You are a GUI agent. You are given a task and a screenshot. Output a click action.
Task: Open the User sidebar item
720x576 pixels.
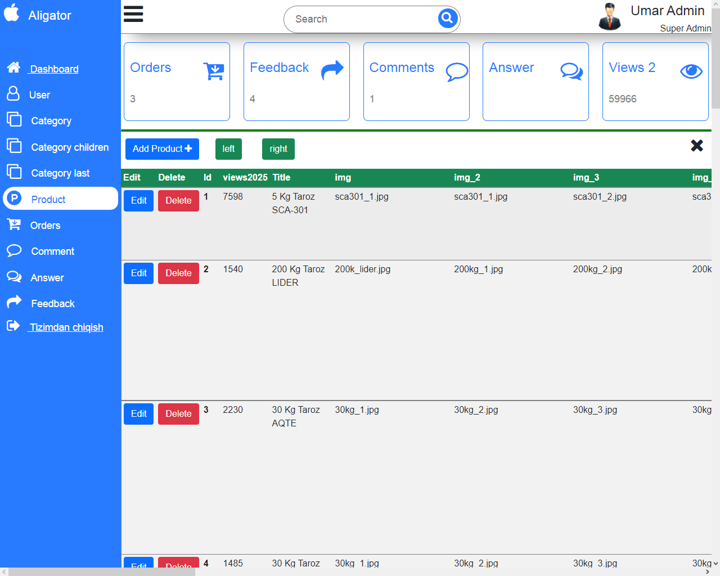(x=39, y=95)
